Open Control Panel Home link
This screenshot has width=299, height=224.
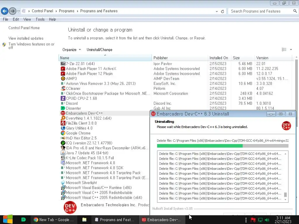pos(24,28)
